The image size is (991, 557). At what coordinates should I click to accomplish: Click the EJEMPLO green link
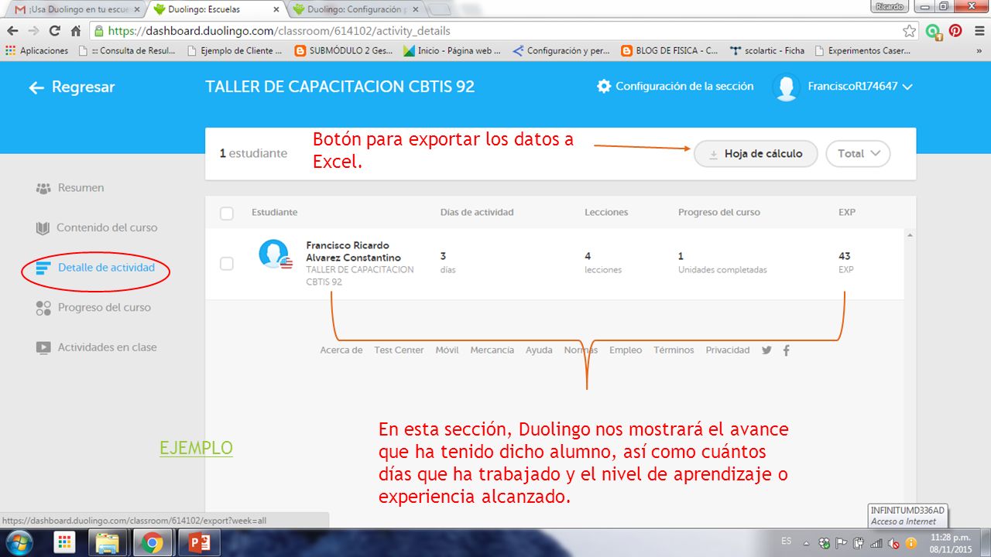pyautogui.click(x=196, y=449)
